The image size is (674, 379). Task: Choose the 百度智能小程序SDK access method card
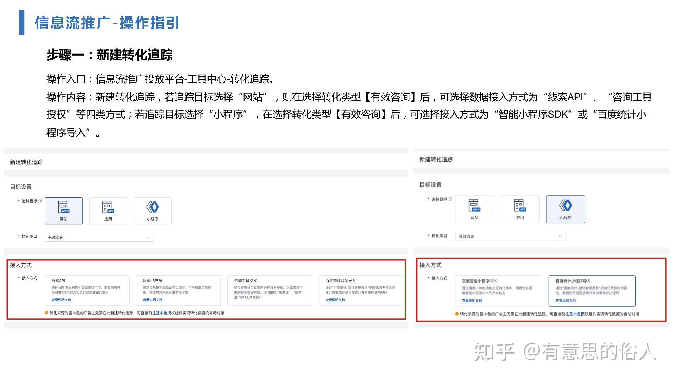(498, 291)
